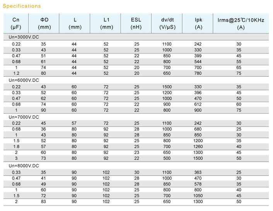Click the "Un=3000V.DC" section label

coord(24,37)
